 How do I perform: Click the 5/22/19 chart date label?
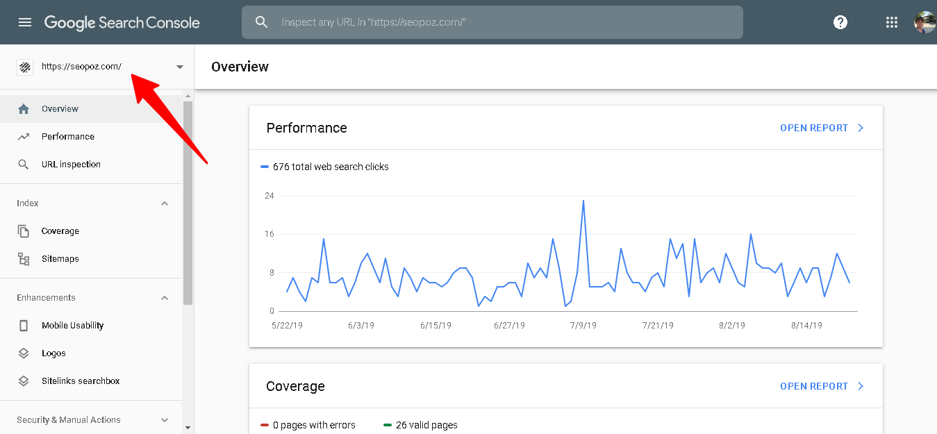click(x=287, y=325)
